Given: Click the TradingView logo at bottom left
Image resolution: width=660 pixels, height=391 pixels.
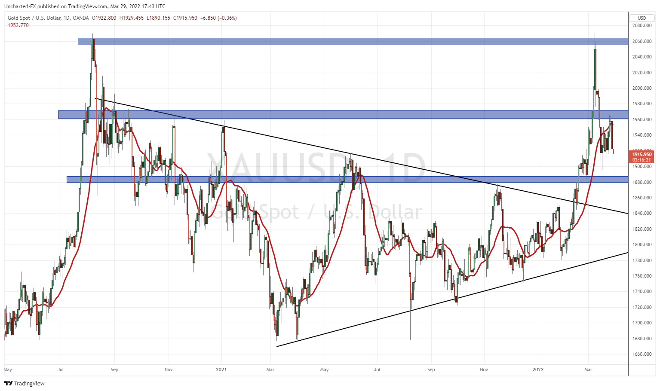Looking at the screenshot, I should click(x=25, y=383).
